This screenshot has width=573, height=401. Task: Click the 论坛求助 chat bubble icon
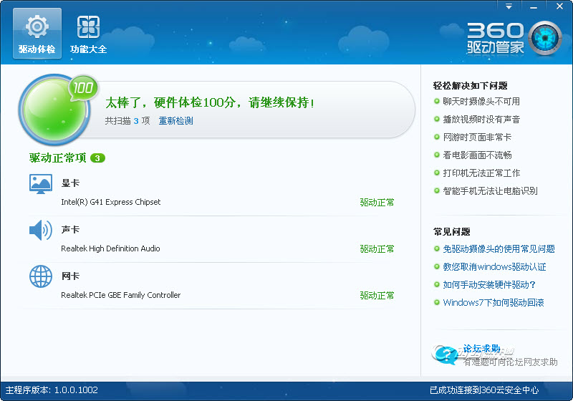tap(446, 354)
